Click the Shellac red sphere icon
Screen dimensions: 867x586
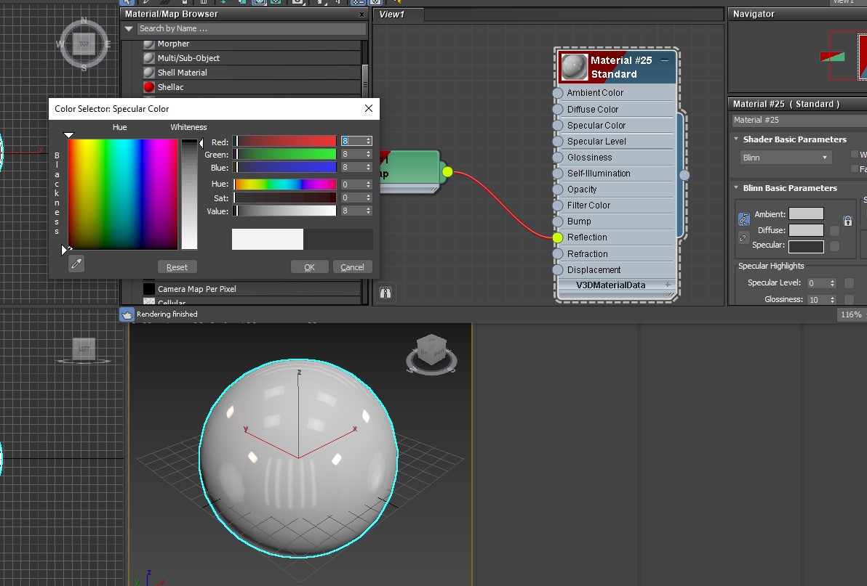148,87
